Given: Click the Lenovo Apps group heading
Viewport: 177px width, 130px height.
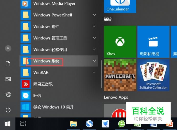Looking at the screenshot, I should (x=116, y=97).
